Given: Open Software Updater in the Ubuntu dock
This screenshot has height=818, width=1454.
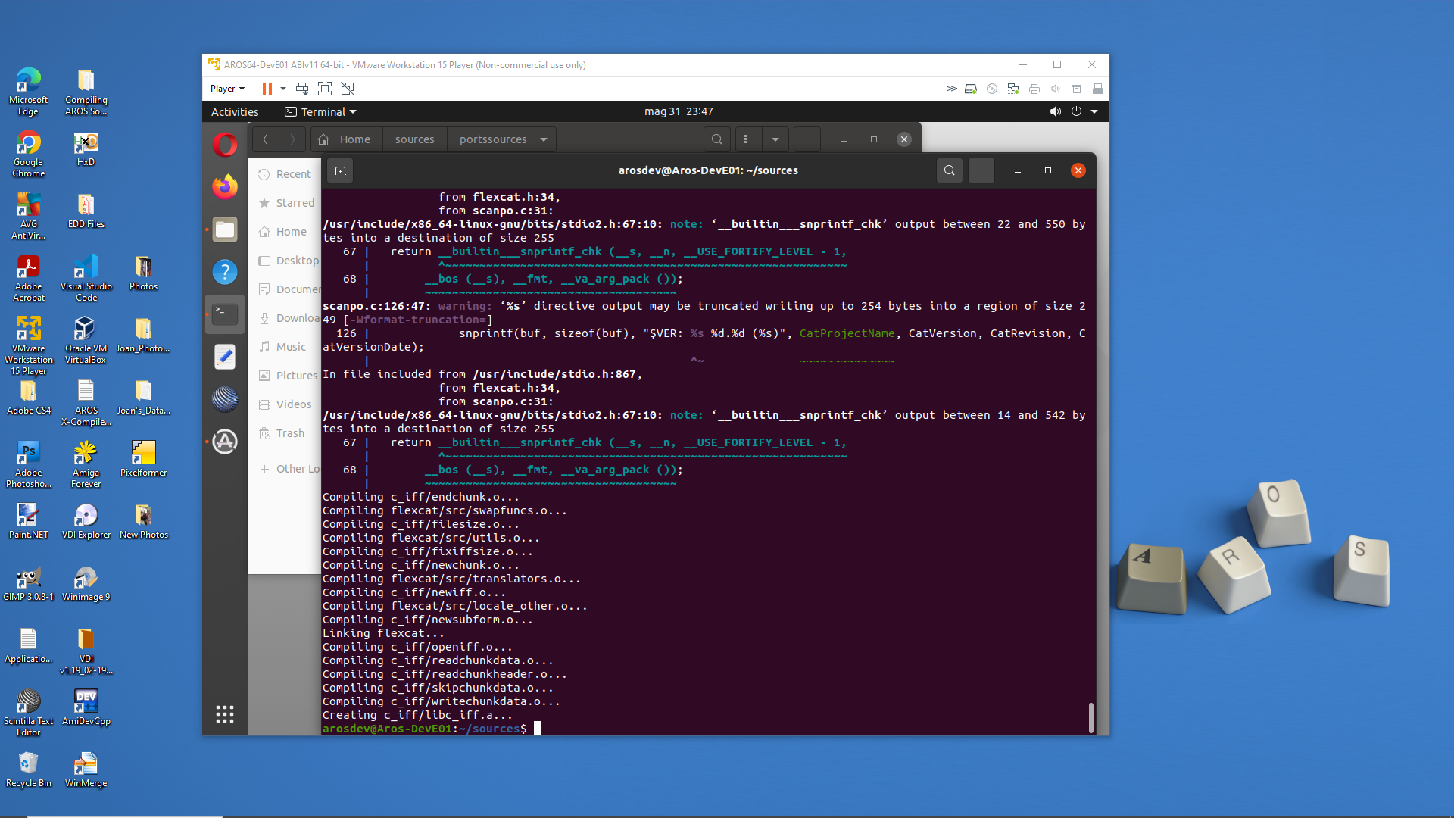Looking at the screenshot, I should pos(225,442).
